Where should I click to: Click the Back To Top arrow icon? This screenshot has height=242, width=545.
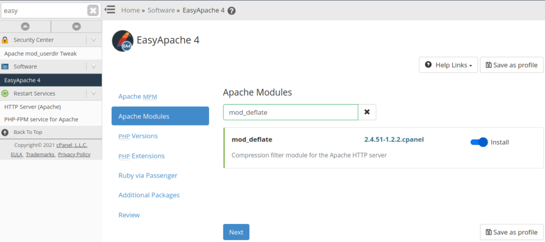tap(5, 132)
